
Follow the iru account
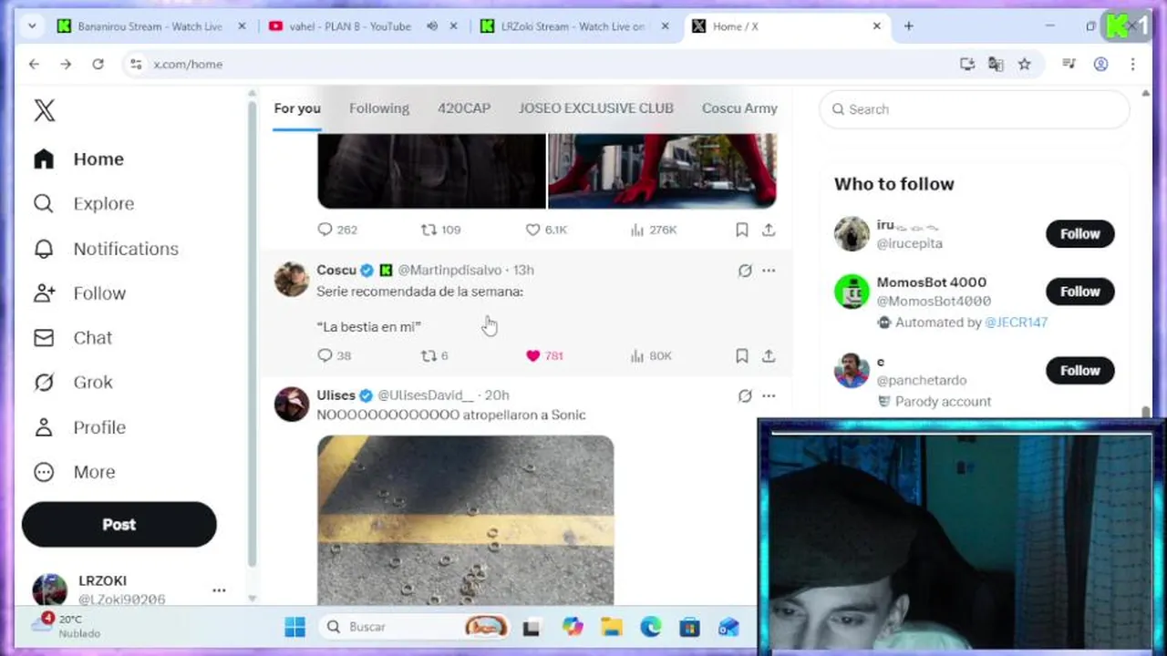[1079, 234]
